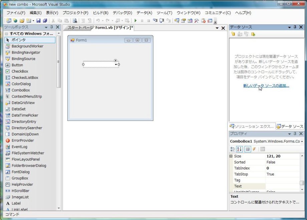Open the ComboBox1 object selector dropdown
This screenshot has height=220, width=307.
point(302,141)
